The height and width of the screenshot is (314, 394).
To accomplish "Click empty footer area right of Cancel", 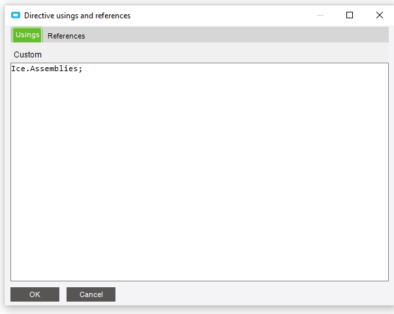I will point(251,294).
